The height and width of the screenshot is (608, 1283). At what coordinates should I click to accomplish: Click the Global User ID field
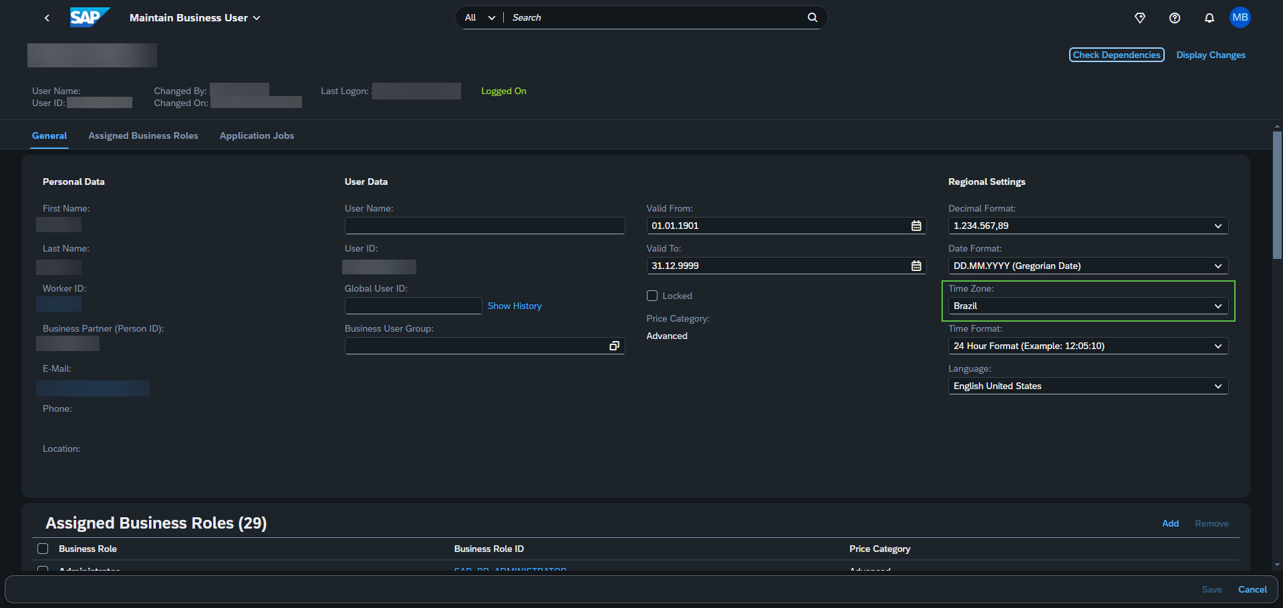pos(413,306)
